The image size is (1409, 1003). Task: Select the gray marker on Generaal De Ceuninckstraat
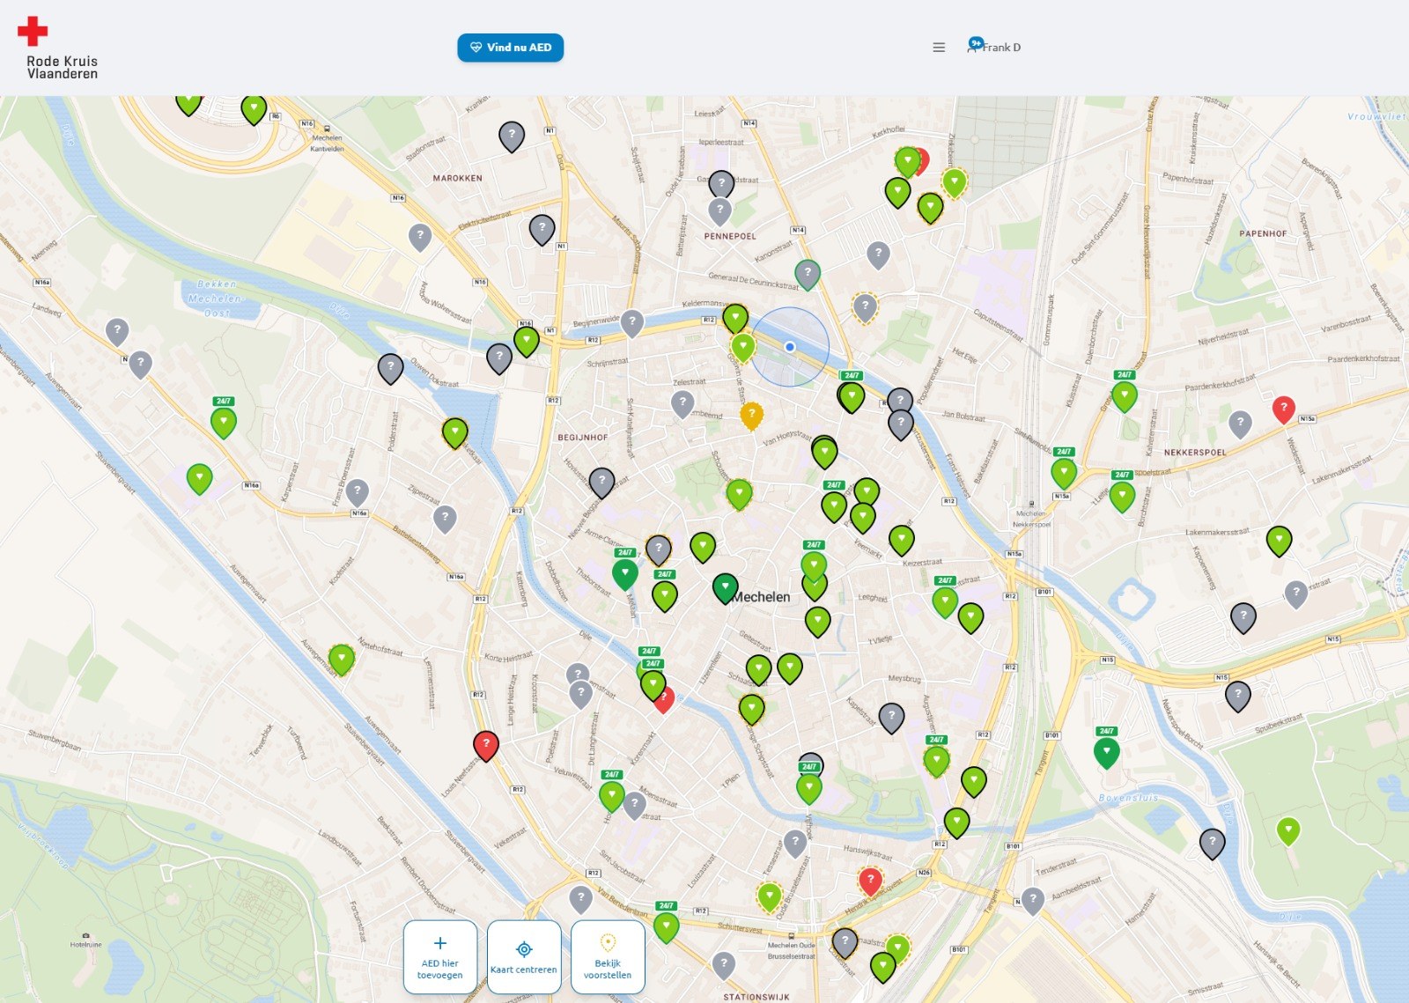point(808,275)
